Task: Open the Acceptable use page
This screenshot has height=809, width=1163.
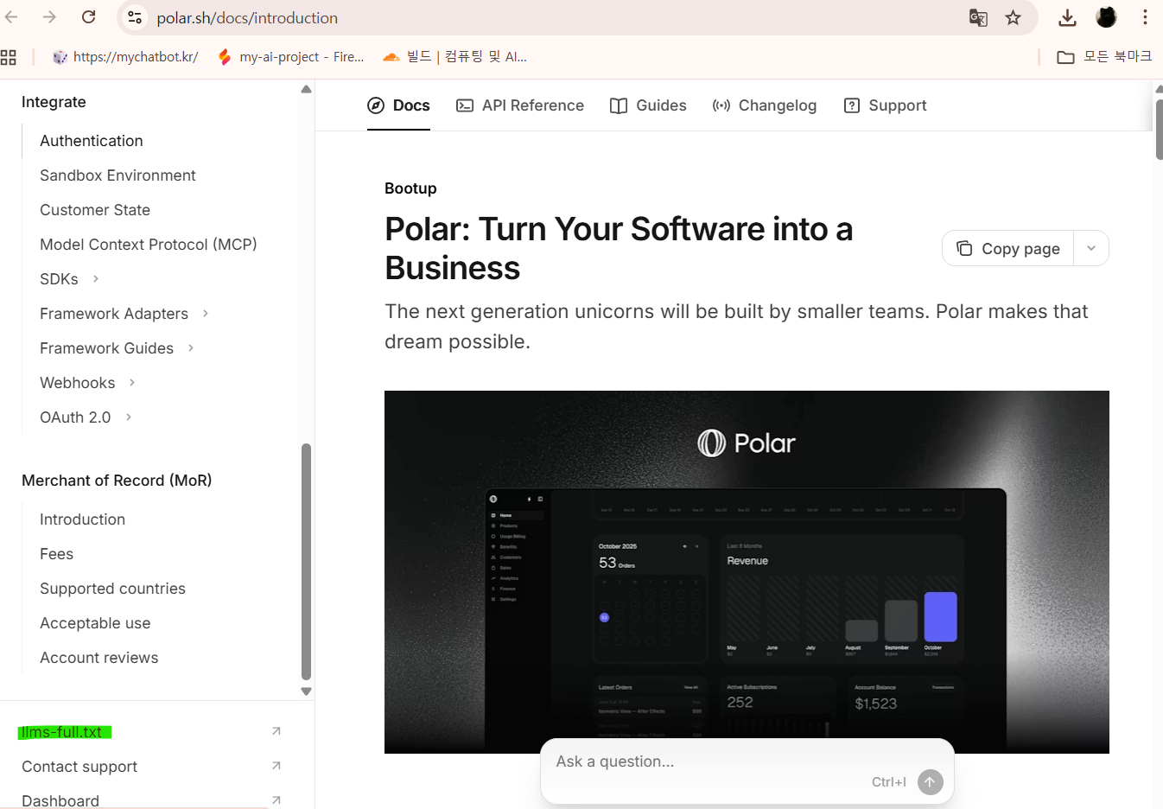Action: (x=95, y=623)
